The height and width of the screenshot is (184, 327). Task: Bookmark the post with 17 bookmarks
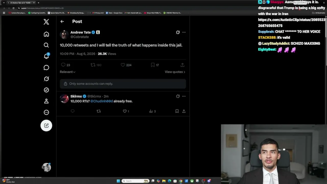155,65
